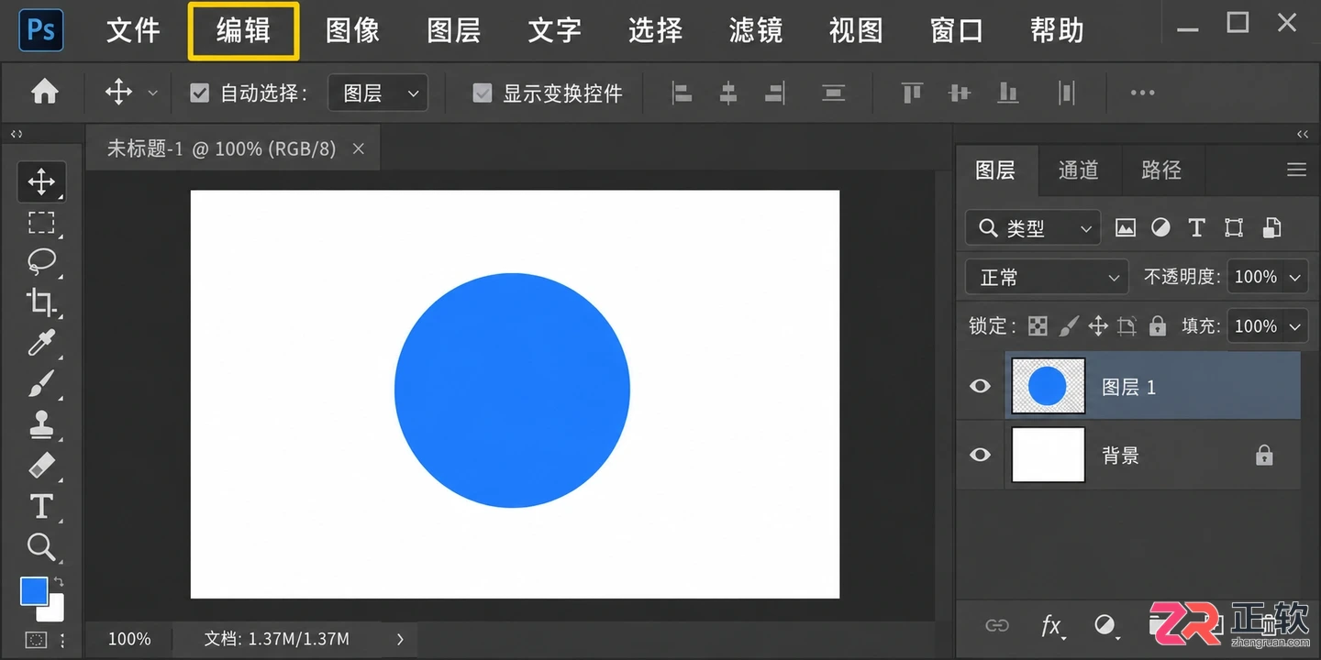The width and height of the screenshot is (1321, 660).
Task: Hide the 背景 layer eye icon
Action: point(980,454)
